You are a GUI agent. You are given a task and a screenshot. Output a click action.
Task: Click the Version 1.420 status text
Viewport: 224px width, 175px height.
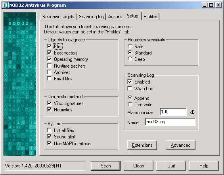(33, 166)
